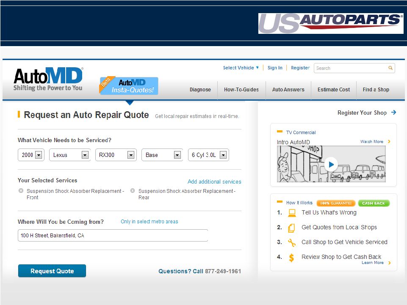Open the Diagnose navigation tab
The width and height of the screenshot is (407, 305).
coord(200,90)
